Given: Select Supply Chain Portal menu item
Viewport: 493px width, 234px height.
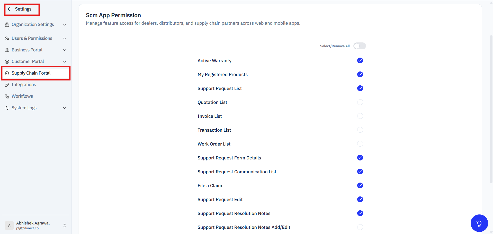Looking at the screenshot, I should point(36,73).
